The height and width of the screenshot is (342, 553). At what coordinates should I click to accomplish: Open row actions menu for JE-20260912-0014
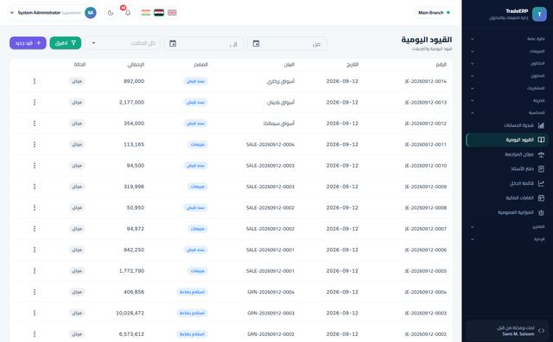pyautogui.click(x=35, y=81)
